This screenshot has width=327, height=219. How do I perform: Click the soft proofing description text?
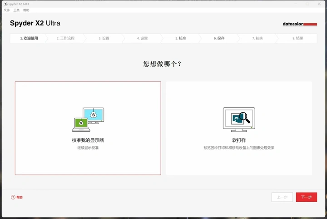[239, 148]
